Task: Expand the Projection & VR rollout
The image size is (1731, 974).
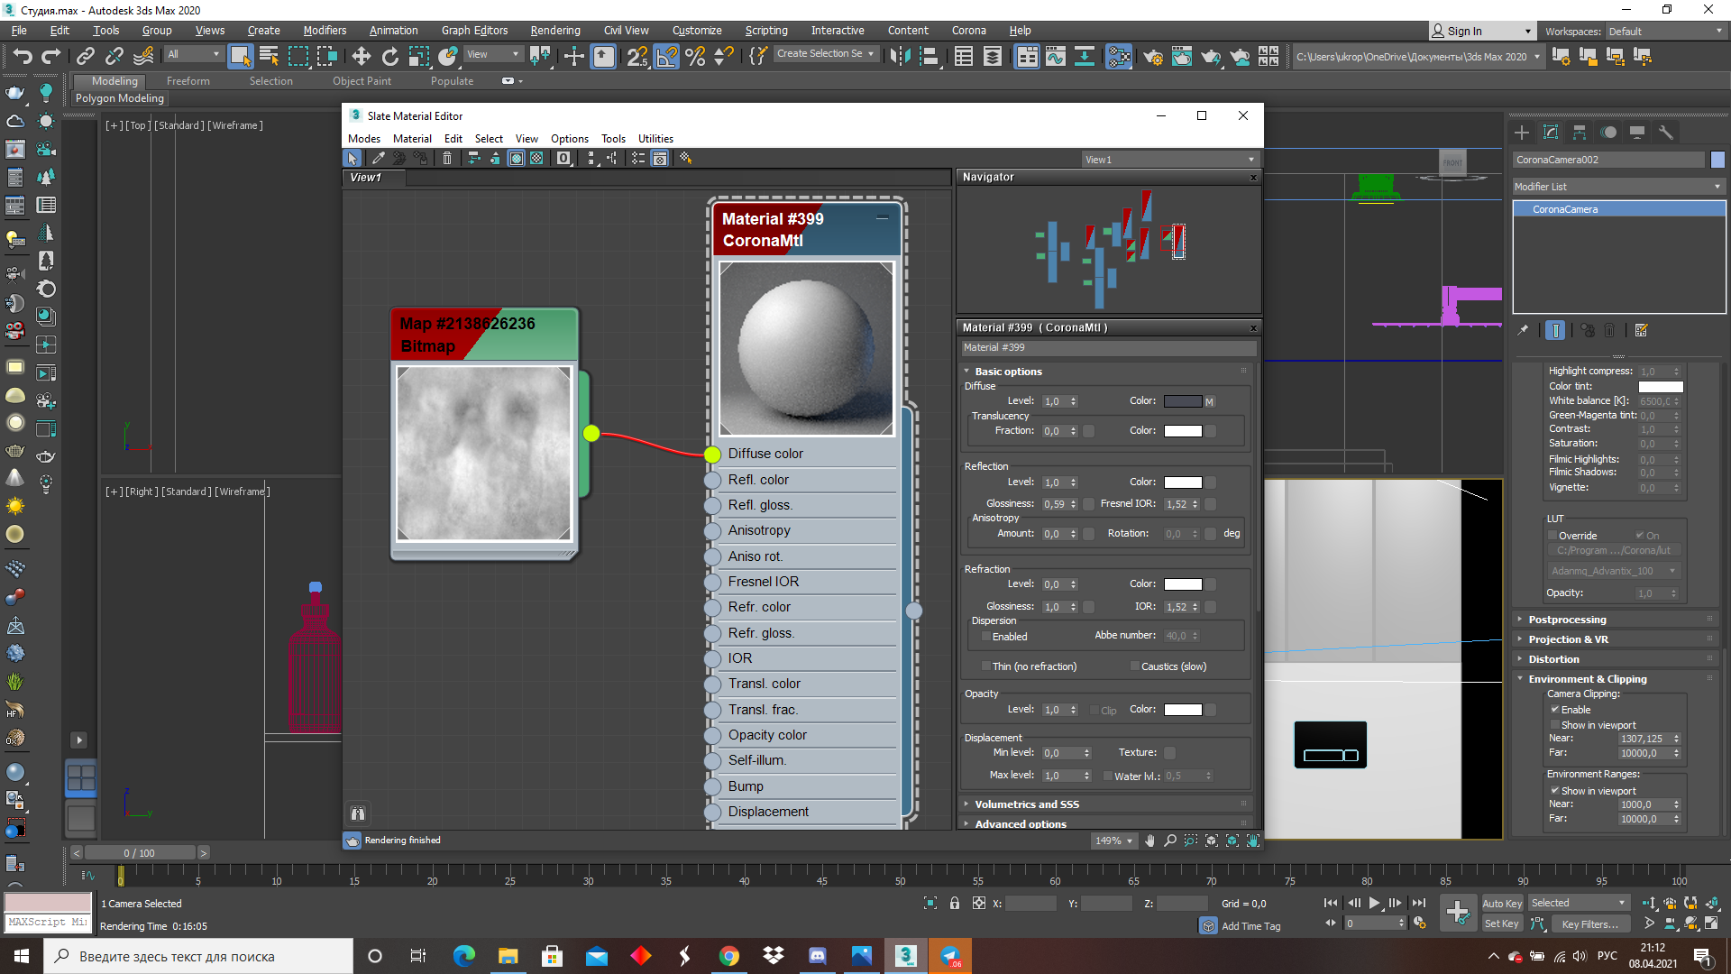Action: 1568,639
